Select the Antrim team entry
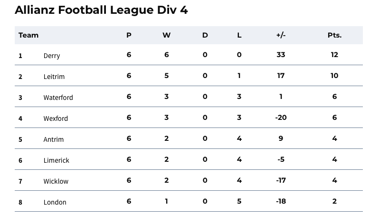This screenshot has height=216, width=370. [53, 139]
